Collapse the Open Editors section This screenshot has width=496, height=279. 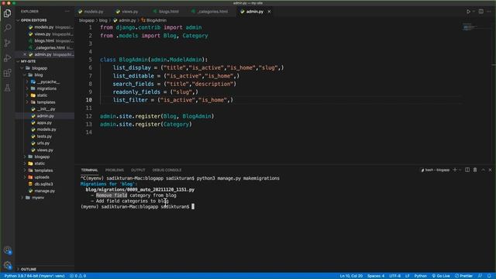coord(18,20)
